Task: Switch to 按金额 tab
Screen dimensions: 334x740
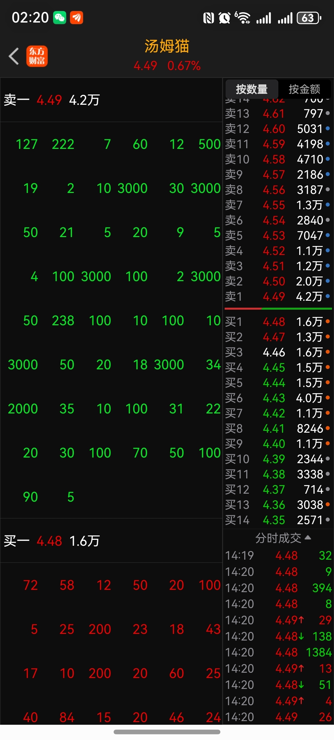Action: pyautogui.click(x=304, y=89)
